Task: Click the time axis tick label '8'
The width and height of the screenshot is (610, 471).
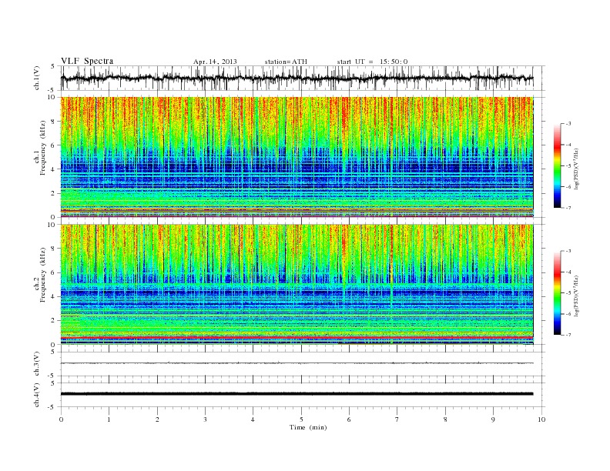Action: [445, 419]
